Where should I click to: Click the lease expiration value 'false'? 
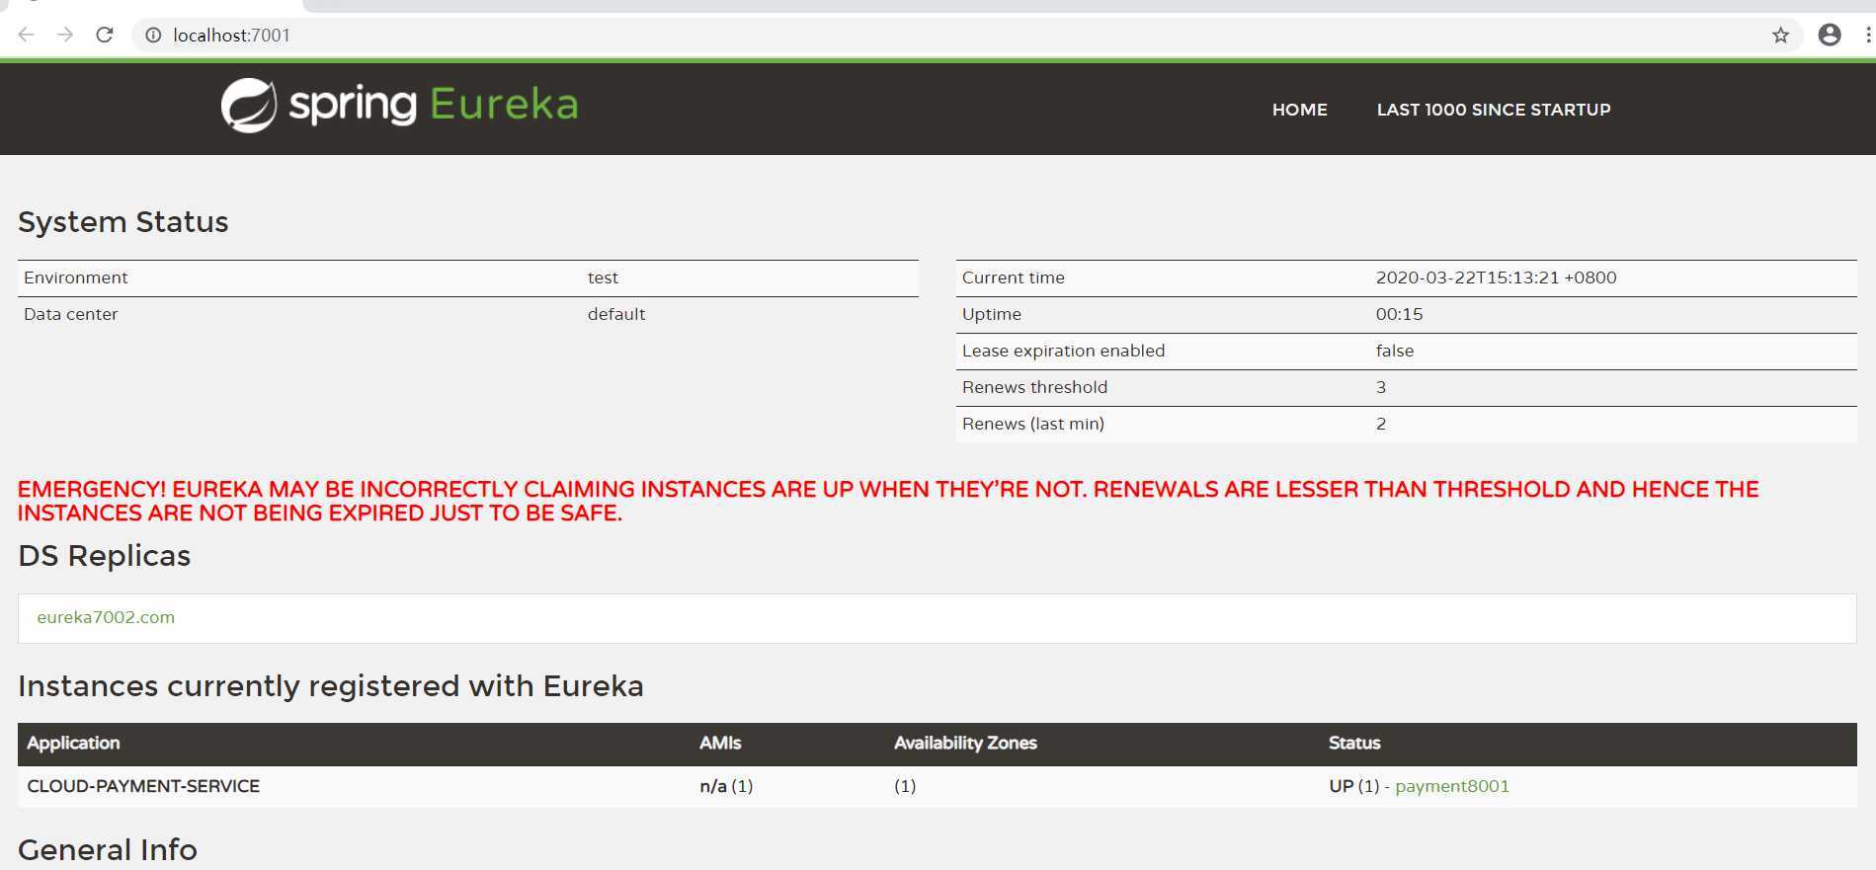pyautogui.click(x=1394, y=351)
